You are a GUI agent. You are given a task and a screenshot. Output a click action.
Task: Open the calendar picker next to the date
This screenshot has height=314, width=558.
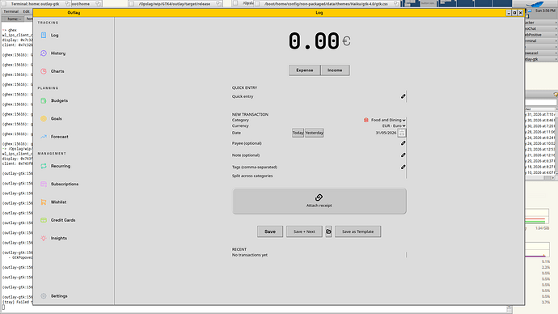click(x=402, y=134)
